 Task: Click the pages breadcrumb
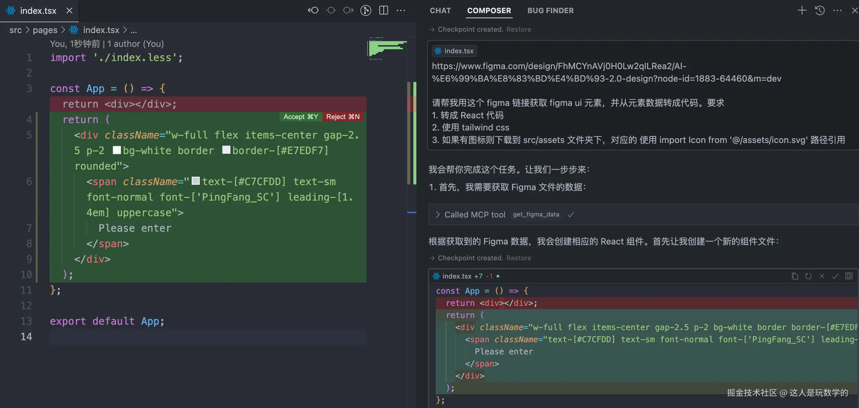[45, 30]
